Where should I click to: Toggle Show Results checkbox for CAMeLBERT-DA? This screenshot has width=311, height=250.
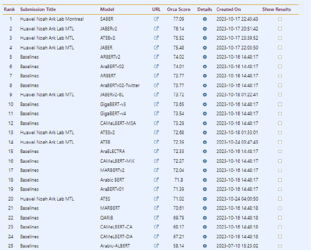(x=279, y=236)
